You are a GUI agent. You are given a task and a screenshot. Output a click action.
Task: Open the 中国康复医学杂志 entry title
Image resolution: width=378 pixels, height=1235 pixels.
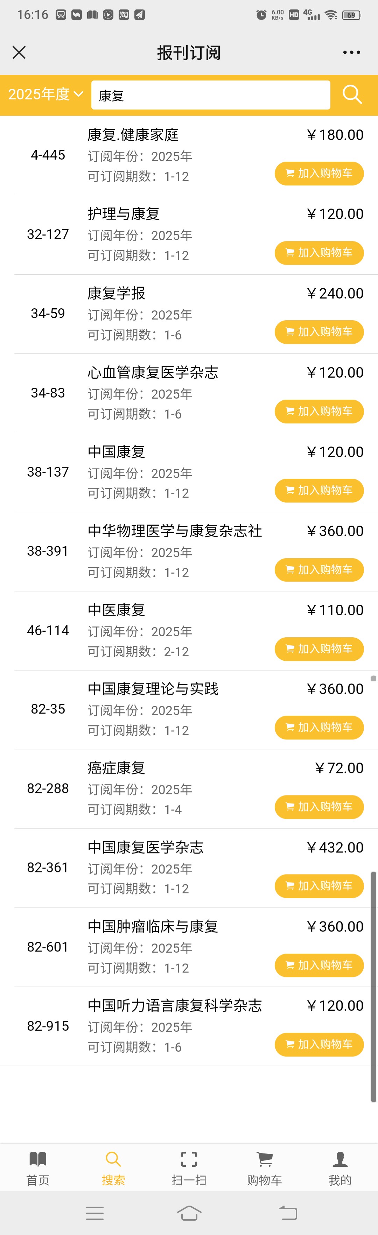(145, 847)
